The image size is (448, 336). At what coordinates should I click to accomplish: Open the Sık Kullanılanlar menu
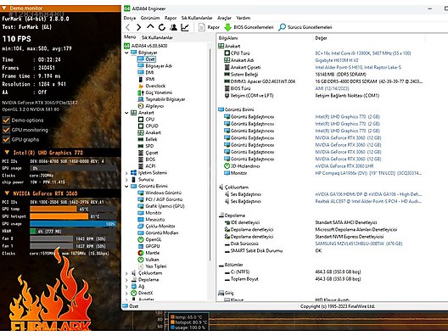pos(197,18)
